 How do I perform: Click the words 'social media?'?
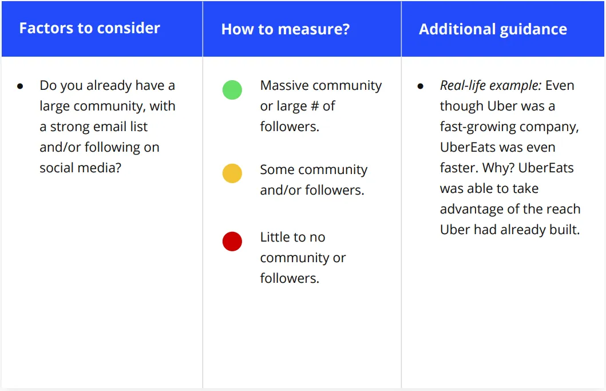click(x=80, y=168)
